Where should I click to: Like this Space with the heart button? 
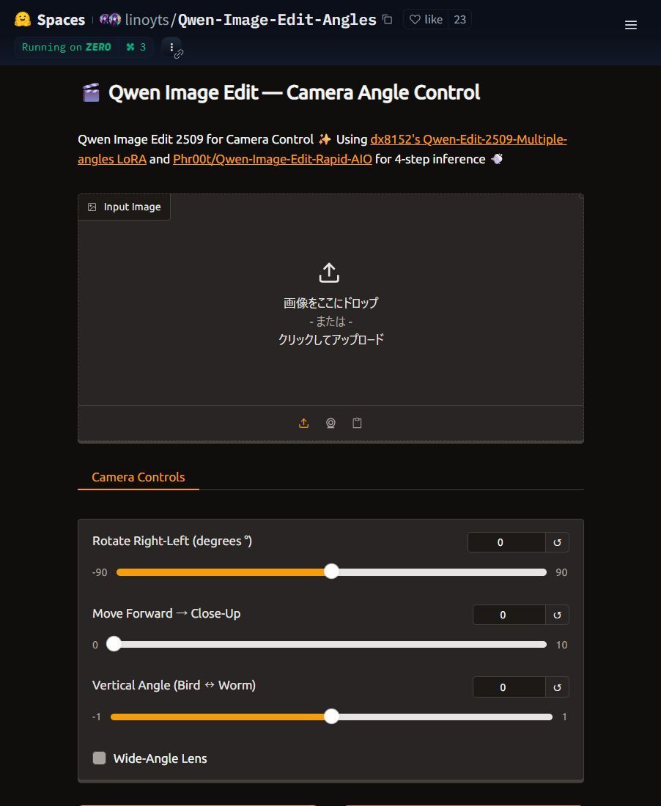(426, 20)
